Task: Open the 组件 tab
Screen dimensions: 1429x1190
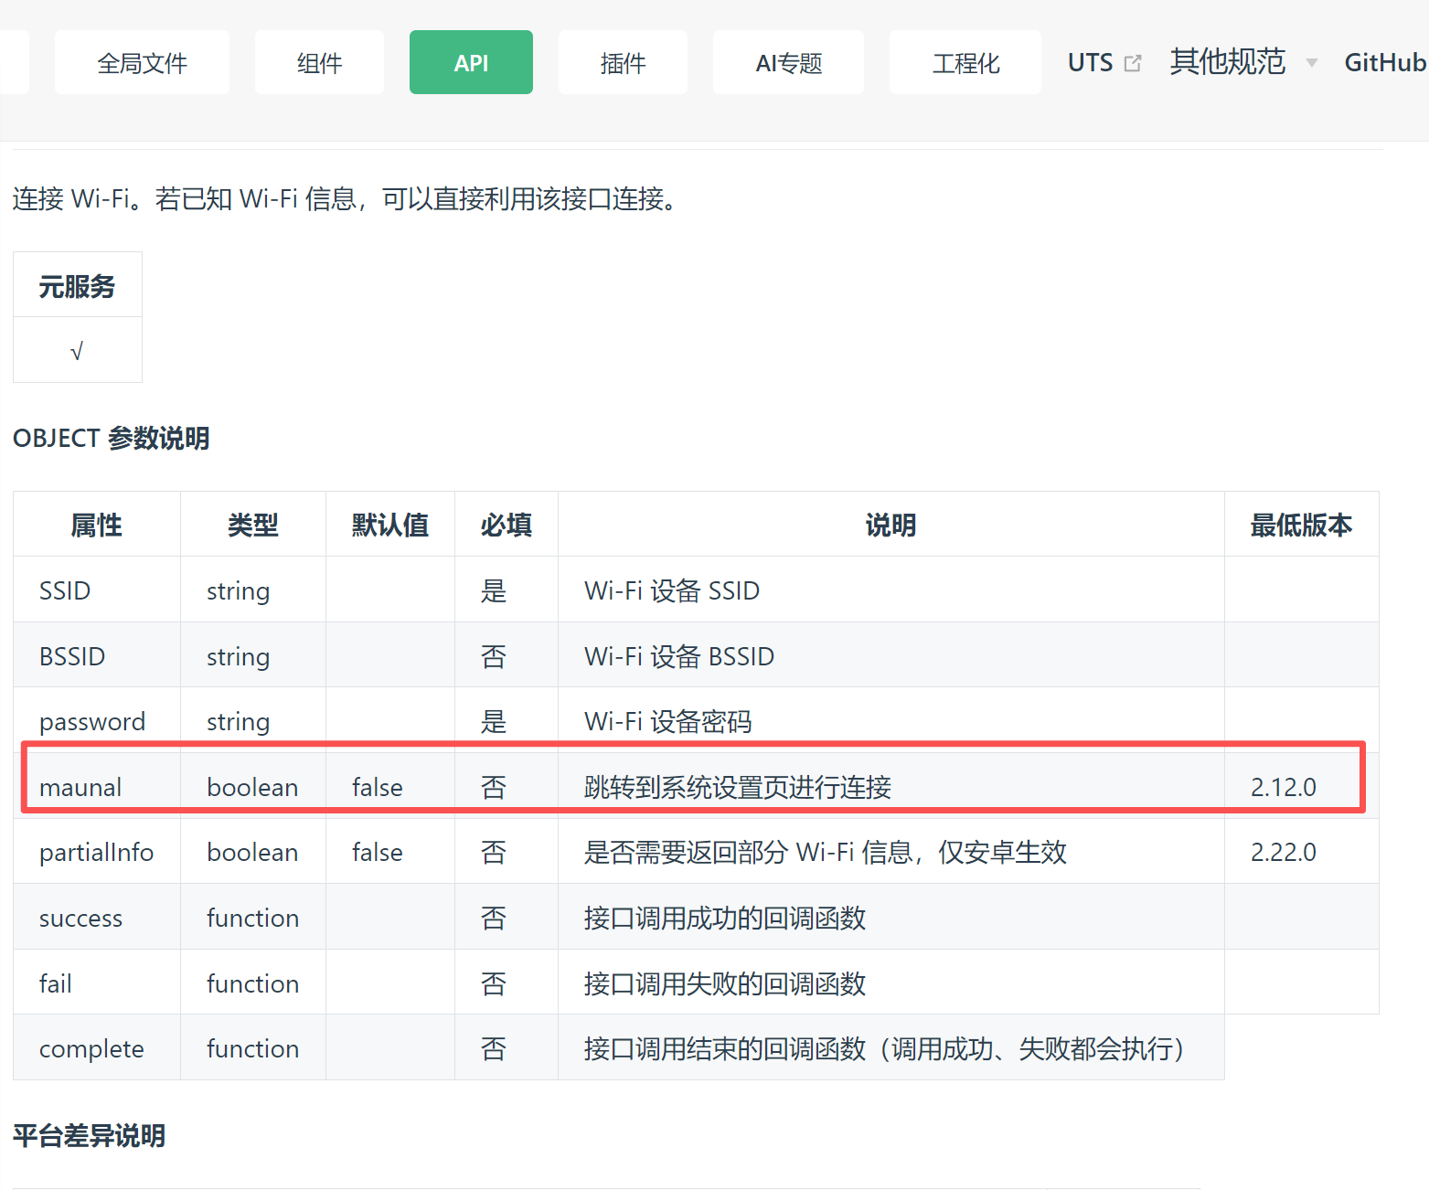Action: click(x=319, y=63)
